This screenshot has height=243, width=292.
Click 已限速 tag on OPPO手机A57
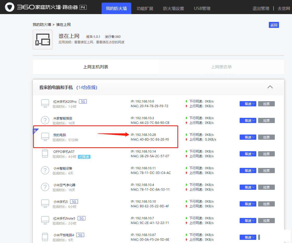point(84,157)
